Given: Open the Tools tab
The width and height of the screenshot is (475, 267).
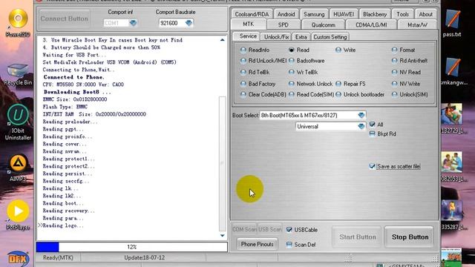Looking at the screenshot, I should tap(402, 14).
